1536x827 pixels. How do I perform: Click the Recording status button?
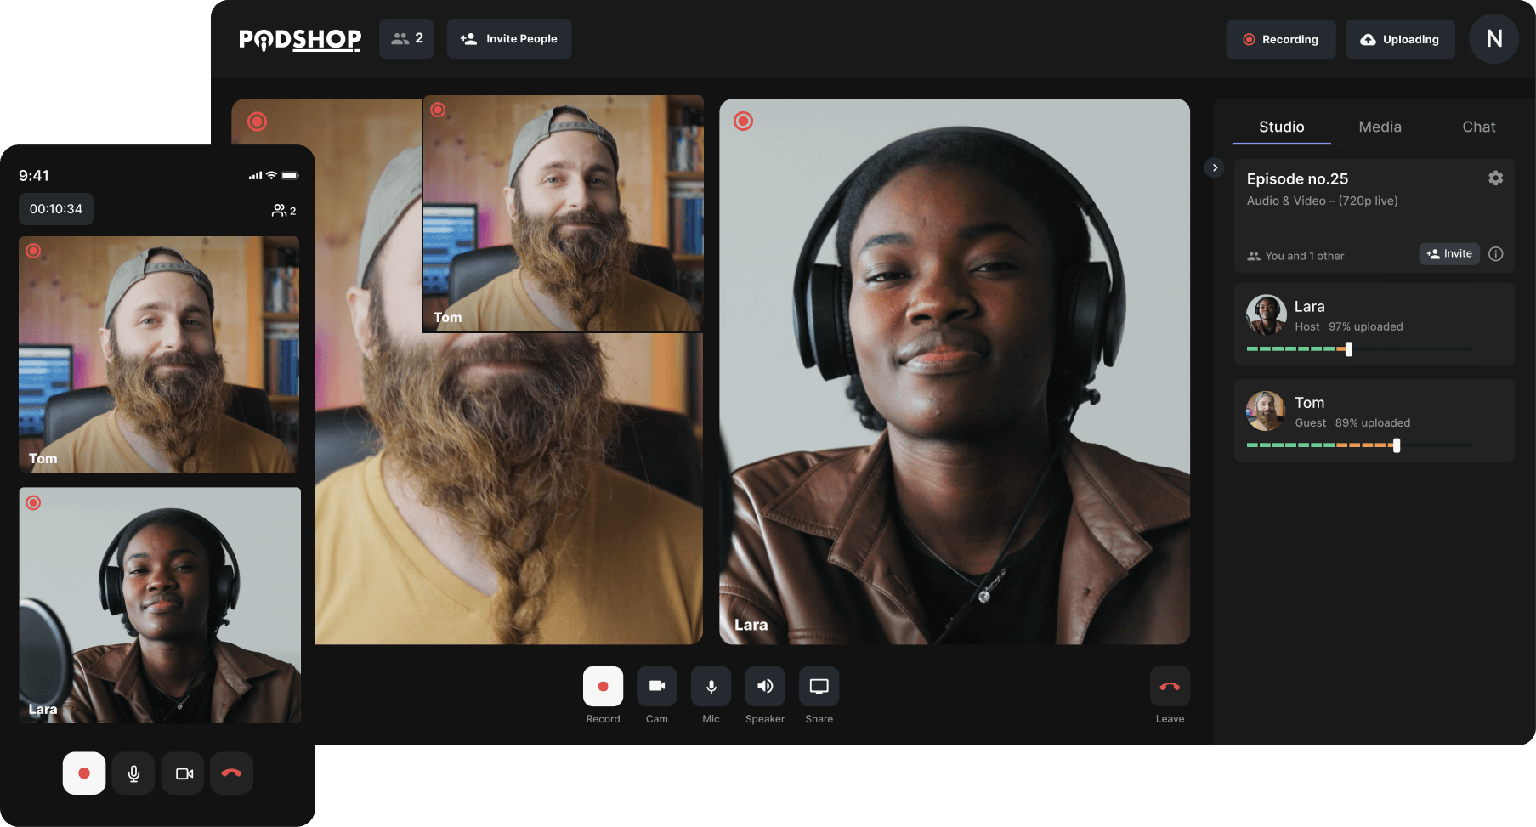coord(1281,39)
